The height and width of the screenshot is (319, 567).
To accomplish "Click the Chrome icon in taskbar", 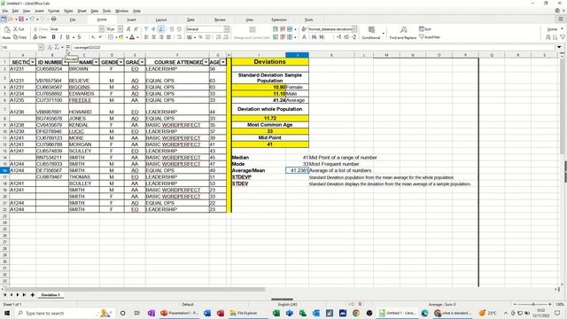I will pyautogui.click(x=356, y=313).
